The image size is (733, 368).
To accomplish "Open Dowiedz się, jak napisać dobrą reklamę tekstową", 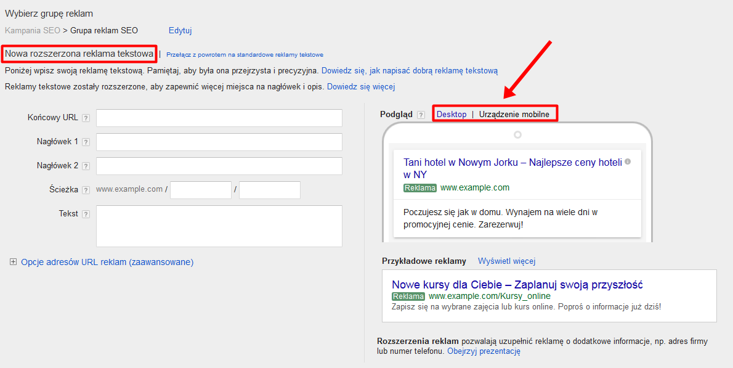I will point(410,71).
